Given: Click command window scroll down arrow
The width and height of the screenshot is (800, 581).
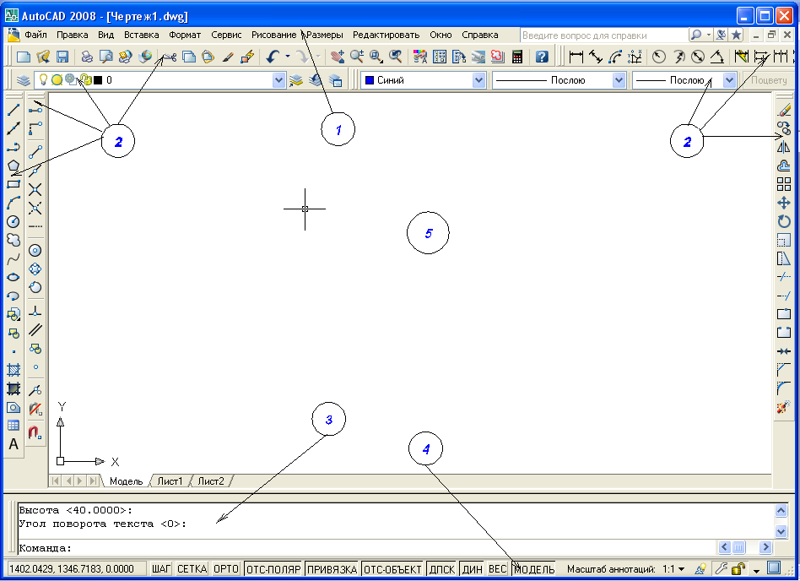Looking at the screenshot, I should [x=781, y=531].
